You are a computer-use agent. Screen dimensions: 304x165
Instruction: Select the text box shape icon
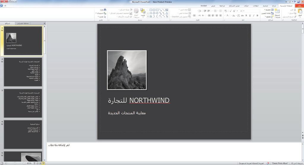pos(167,10)
